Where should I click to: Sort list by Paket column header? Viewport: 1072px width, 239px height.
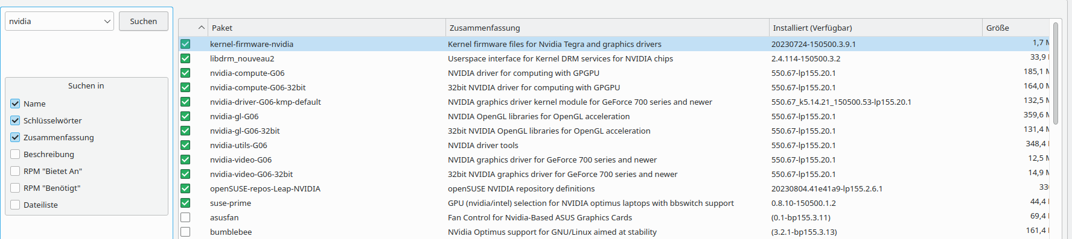[327, 28]
